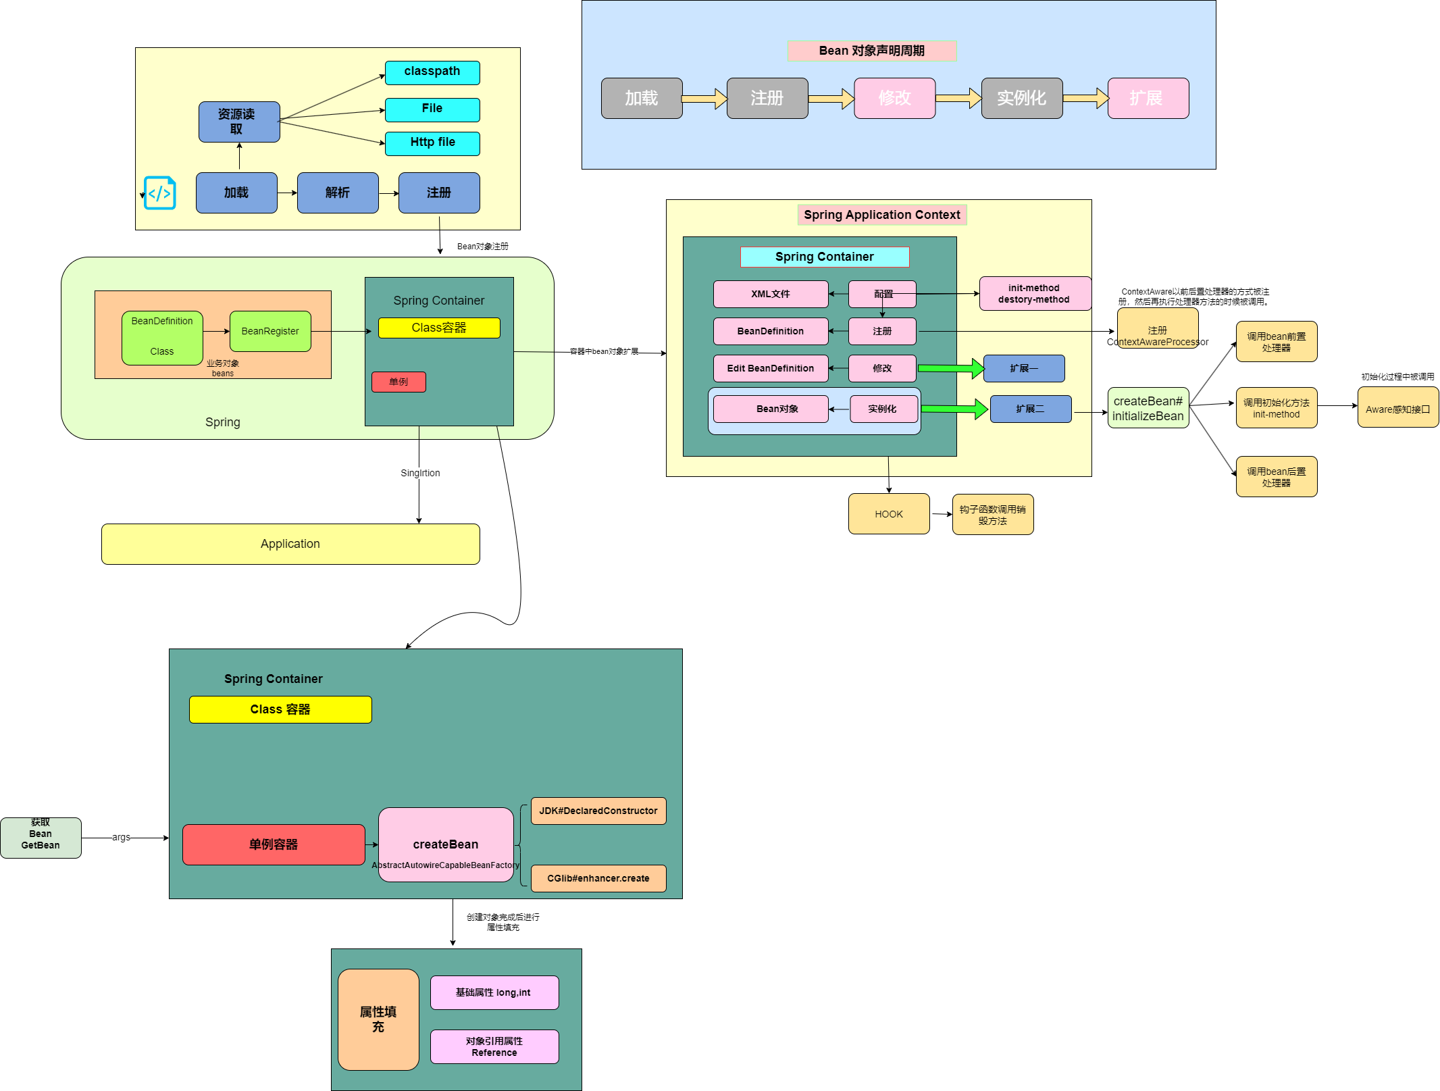1440x1091 pixels.
Task: Click the blue code file icon
Action: pyautogui.click(x=160, y=193)
